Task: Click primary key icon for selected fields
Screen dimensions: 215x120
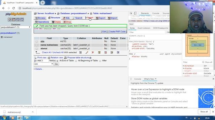Action: (99, 53)
